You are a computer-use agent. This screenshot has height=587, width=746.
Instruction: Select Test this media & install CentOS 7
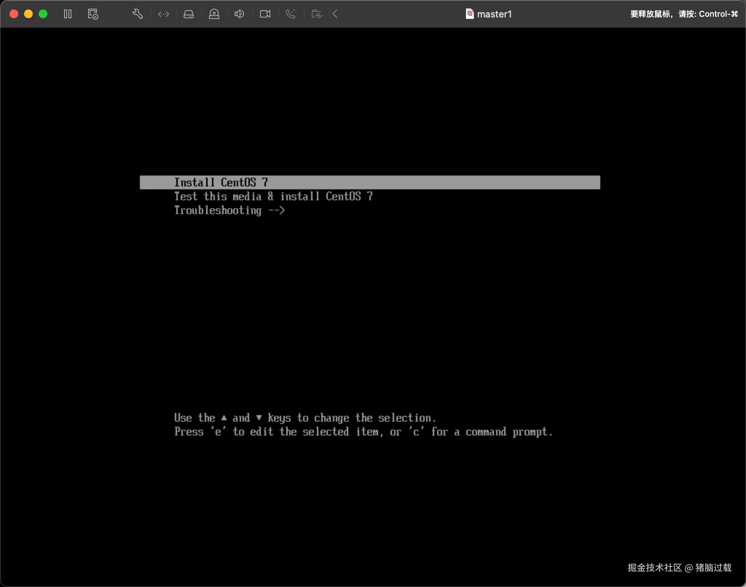click(273, 197)
